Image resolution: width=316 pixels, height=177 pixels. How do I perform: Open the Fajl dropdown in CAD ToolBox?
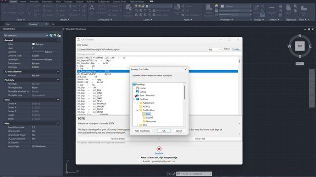pos(214,49)
